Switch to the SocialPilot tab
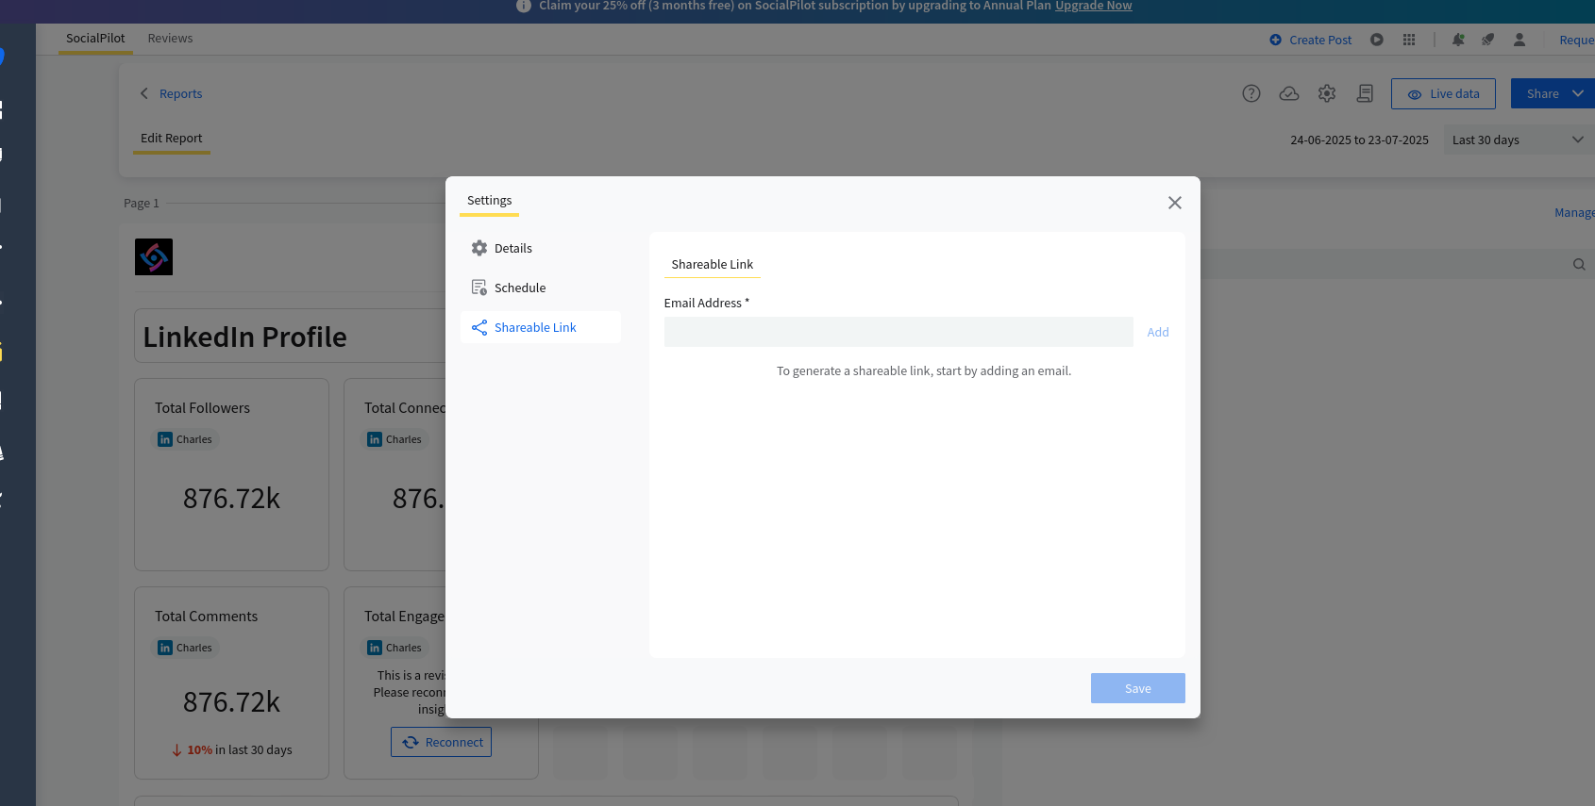Image resolution: width=1595 pixels, height=806 pixels. [x=95, y=39]
